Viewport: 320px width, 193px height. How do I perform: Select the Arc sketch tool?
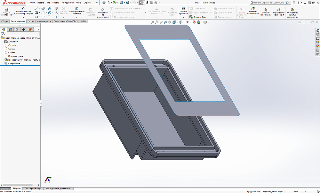[43, 13]
